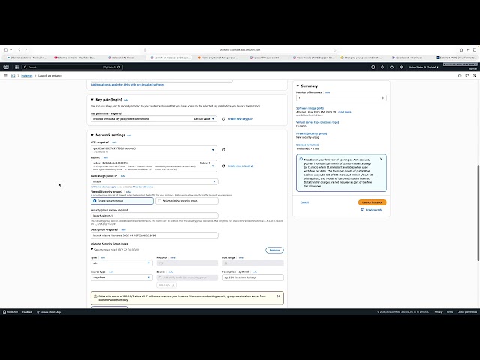Screen dimensions: 480x360
Task: Click the AWS logo in console header
Action: click(x=6, y=67)
